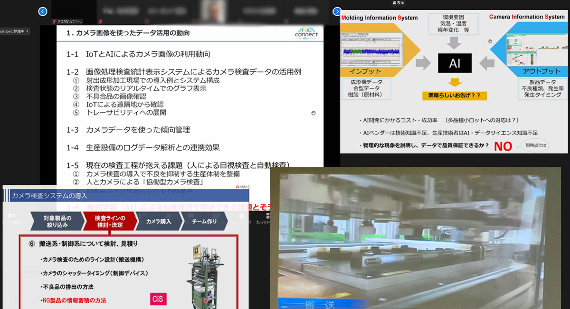Click the left blue gallery arrow
This screenshot has height=309, width=570.
(x=43, y=11)
